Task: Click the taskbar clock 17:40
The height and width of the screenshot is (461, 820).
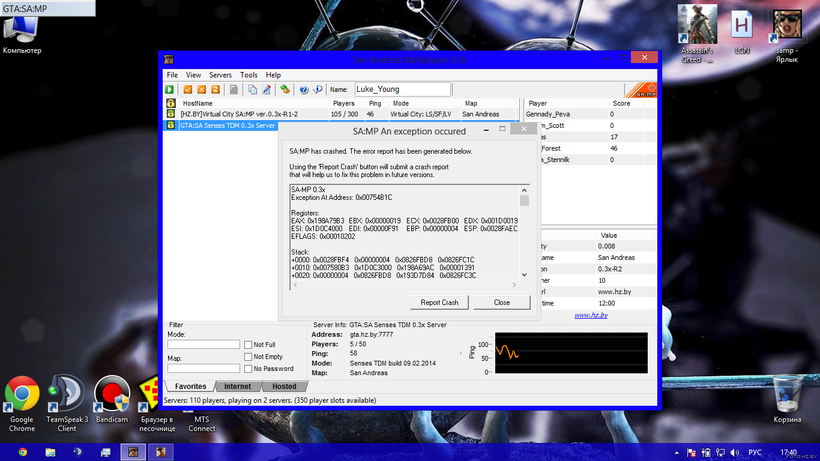Action: tap(788, 453)
